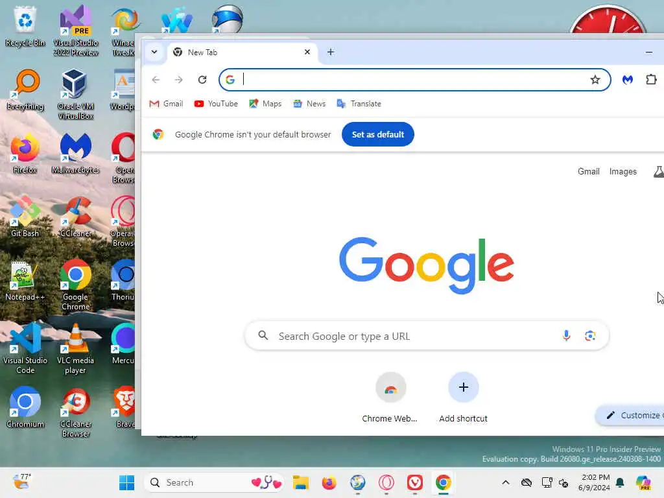Select the Recycle Bin desktop icon
The image size is (664, 498).
point(25,27)
